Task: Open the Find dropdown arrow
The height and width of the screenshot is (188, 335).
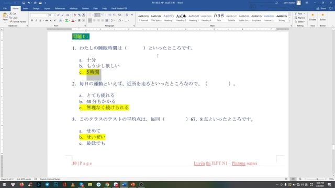Action: (304, 14)
